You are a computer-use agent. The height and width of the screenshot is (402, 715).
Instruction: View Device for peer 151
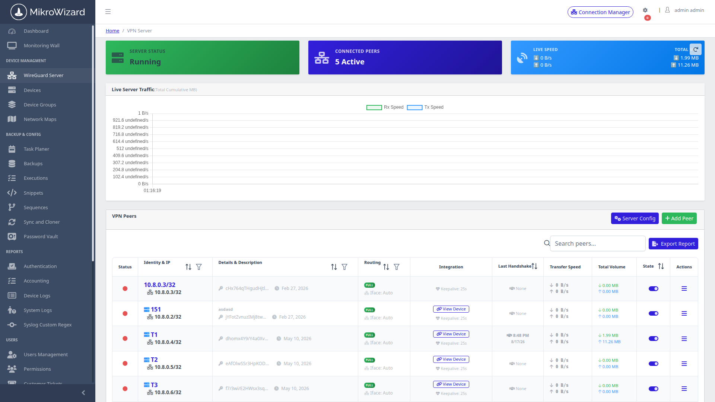(451, 309)
